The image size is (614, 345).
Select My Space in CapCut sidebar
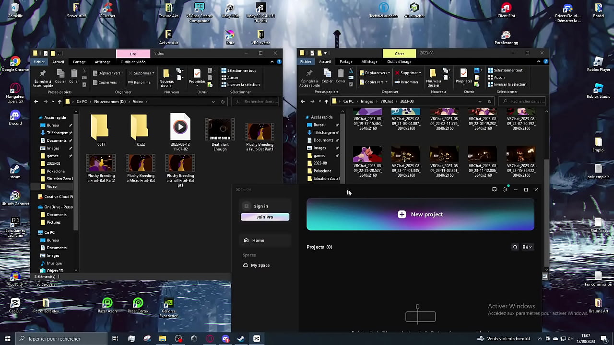(x=260, y=265)
